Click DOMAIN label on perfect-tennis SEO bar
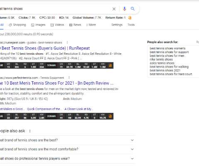Viewport: 199px width, 166px height. tap(52, 116)
